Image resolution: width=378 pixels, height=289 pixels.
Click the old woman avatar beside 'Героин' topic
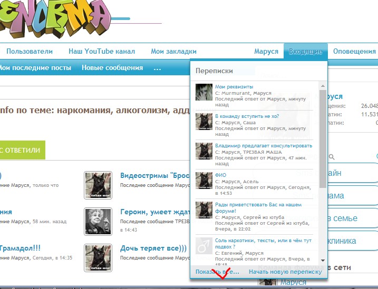[x=98, y=221]
